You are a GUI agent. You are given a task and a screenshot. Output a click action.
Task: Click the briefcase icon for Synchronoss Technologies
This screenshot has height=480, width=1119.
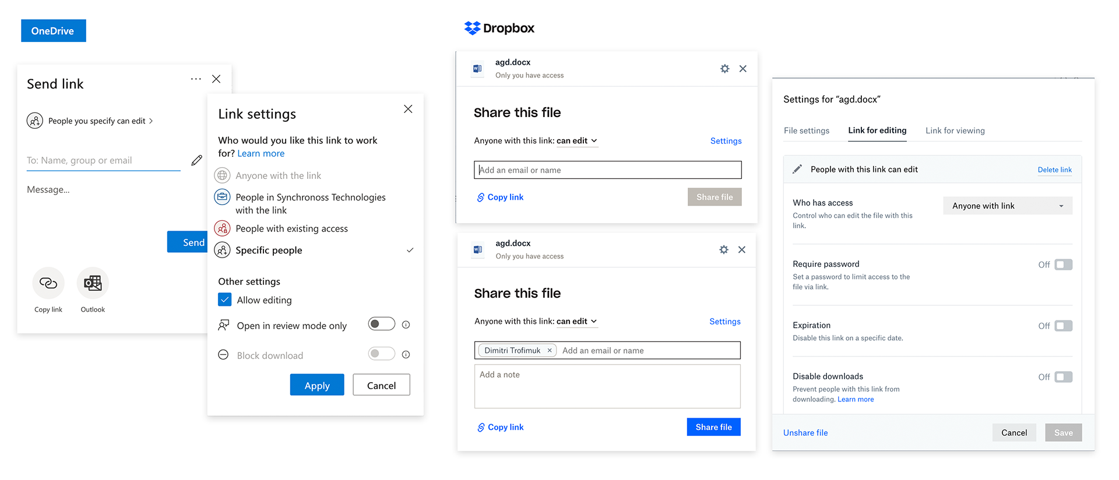tap(223, 197)
